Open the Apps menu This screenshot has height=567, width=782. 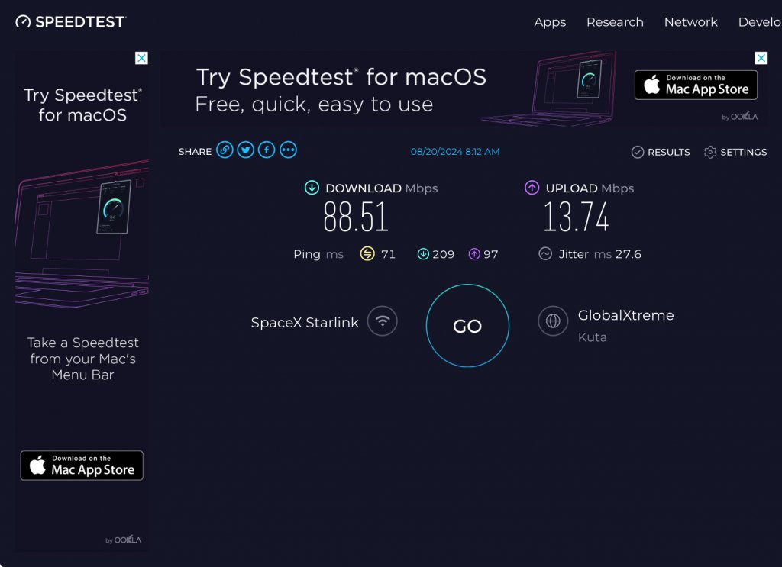pyautogui.click(x=550, y=22)
